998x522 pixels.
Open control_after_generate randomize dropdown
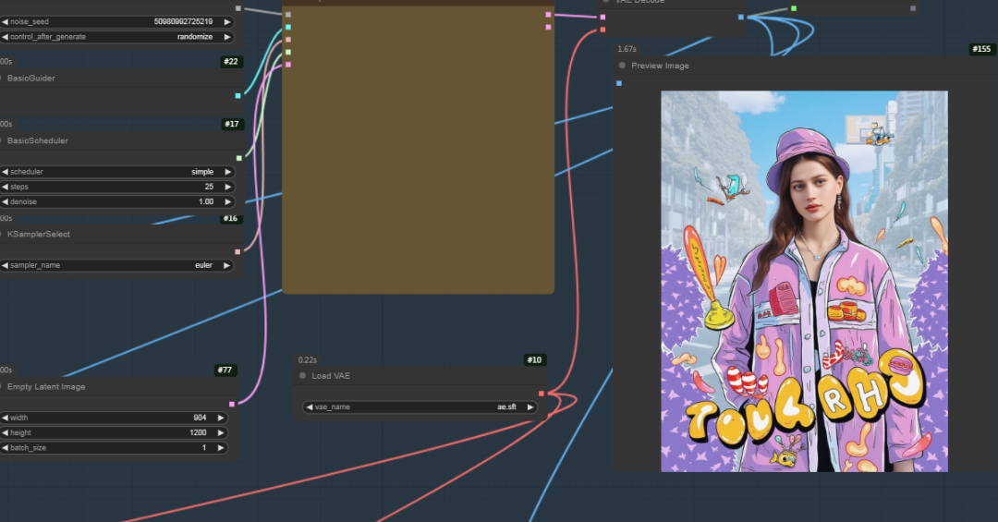click(117, 37)
